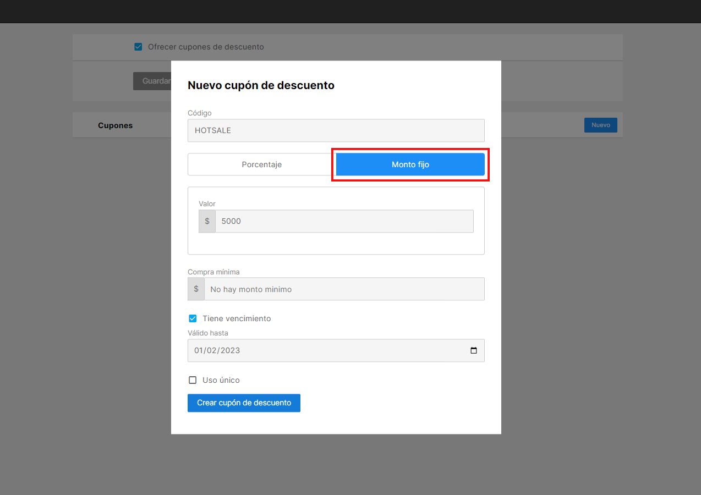Screen dimensions: 701x495
Task: Focus the Código field containing HOTSALE
Action: point(336,131)
